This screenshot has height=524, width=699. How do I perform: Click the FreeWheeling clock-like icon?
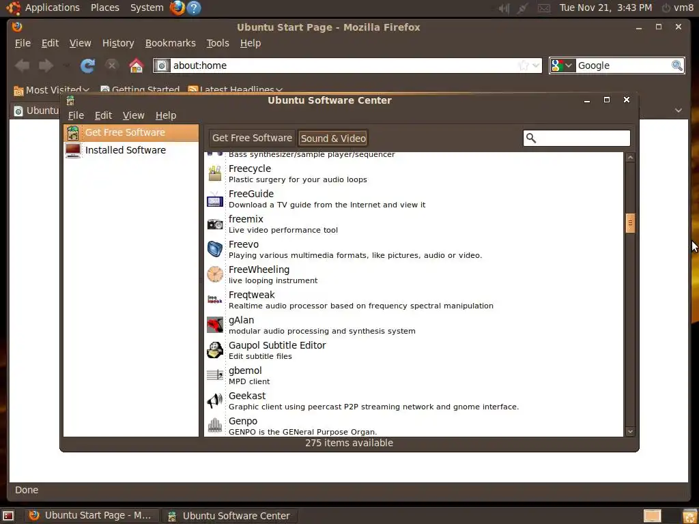coord(215,274)
